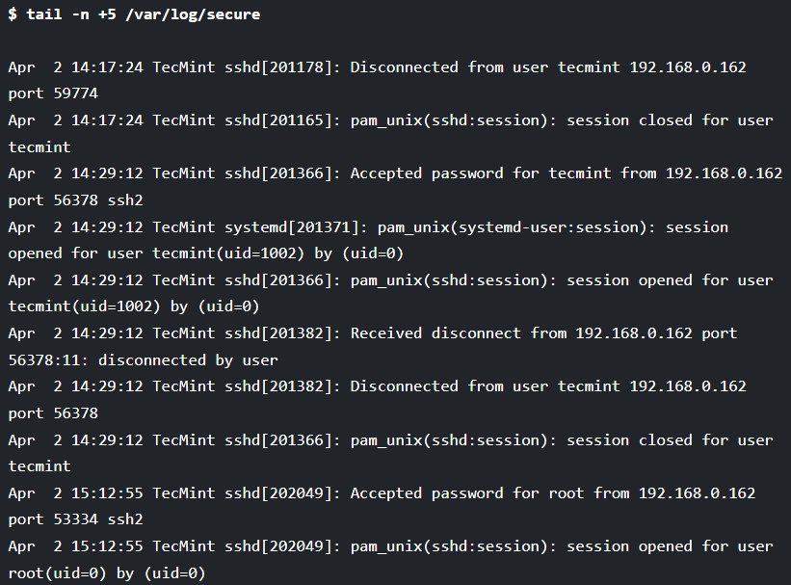Screen dimensions: 791x585
Task: Click the tail command line text
Action: point(134,14)
